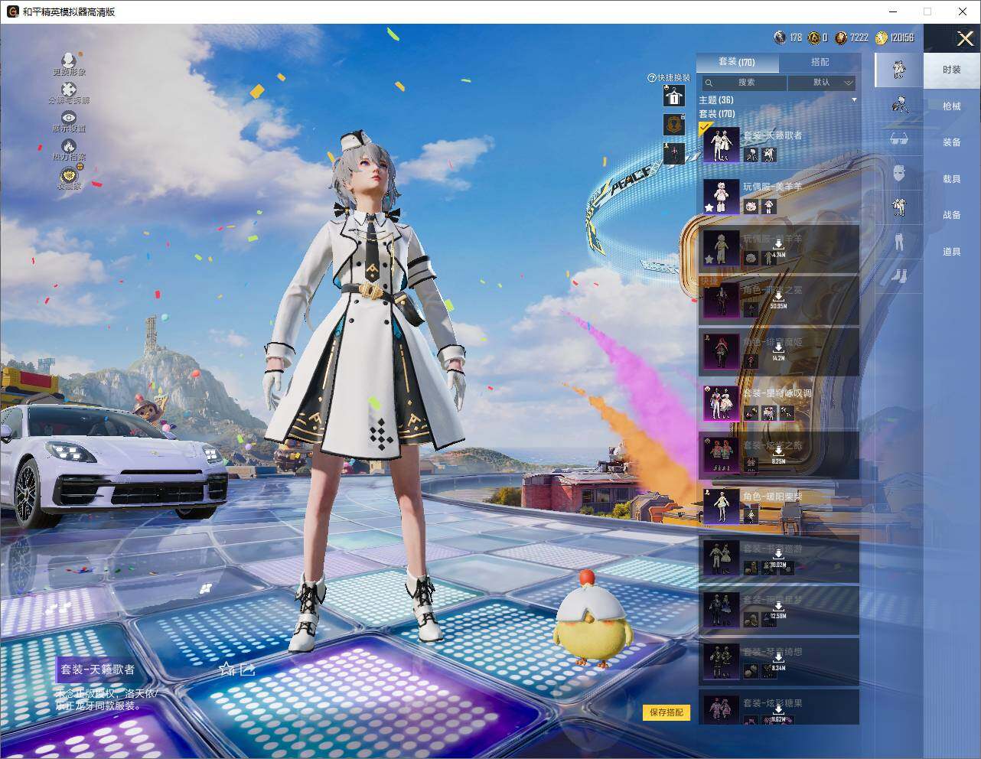Expand the 主题 (36) section arrow
The image size is (981, 759).
pyautogui.click(x=854, y=100)
